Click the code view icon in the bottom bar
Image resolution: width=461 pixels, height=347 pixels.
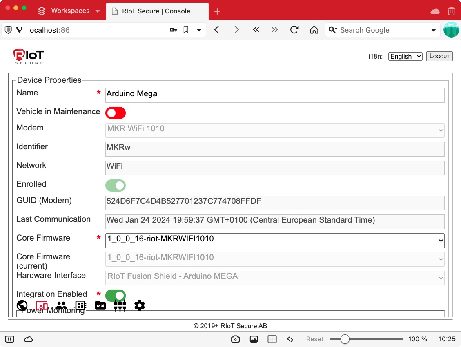[x=290, y=339]
